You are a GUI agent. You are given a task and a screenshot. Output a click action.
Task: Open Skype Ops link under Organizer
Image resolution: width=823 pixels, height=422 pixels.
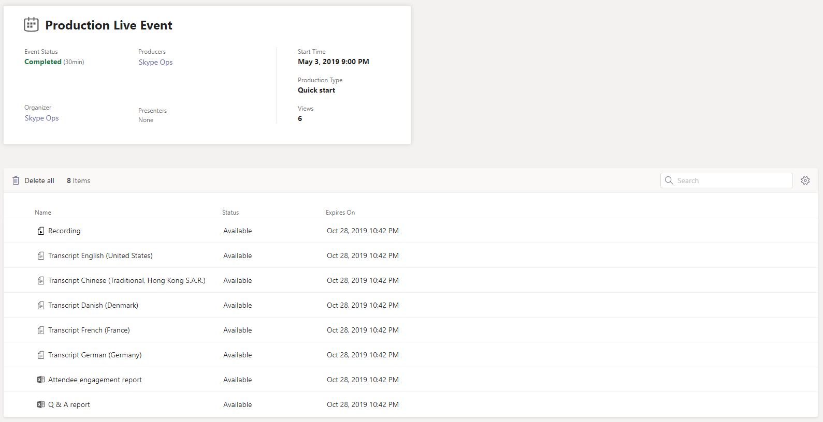click(41, 118)
